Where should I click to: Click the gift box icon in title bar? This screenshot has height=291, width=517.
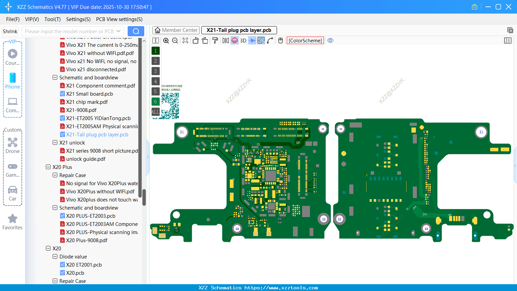(x=475, y=7)
